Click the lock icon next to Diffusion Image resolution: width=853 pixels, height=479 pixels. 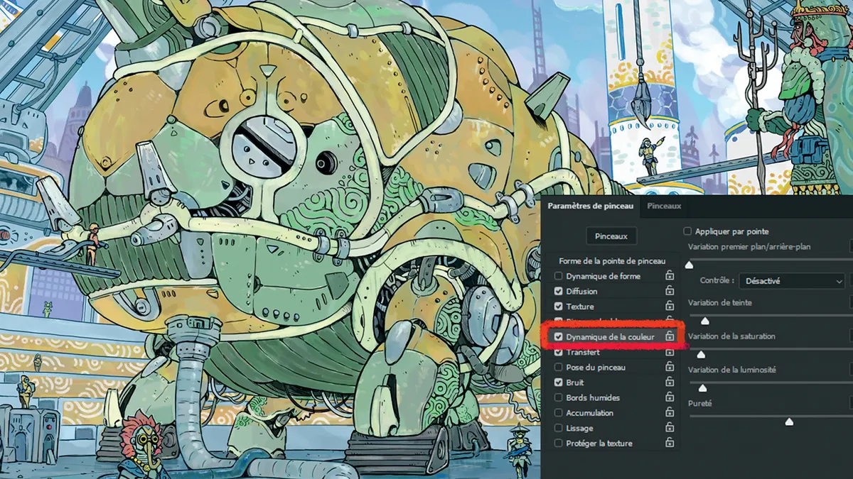pyautogui.click(x=669, y=292)
